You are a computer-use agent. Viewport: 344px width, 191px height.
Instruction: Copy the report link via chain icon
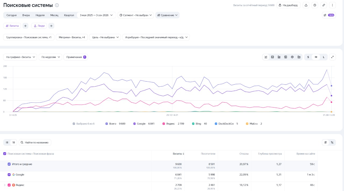pyautogui.click(x=324, y=5)
